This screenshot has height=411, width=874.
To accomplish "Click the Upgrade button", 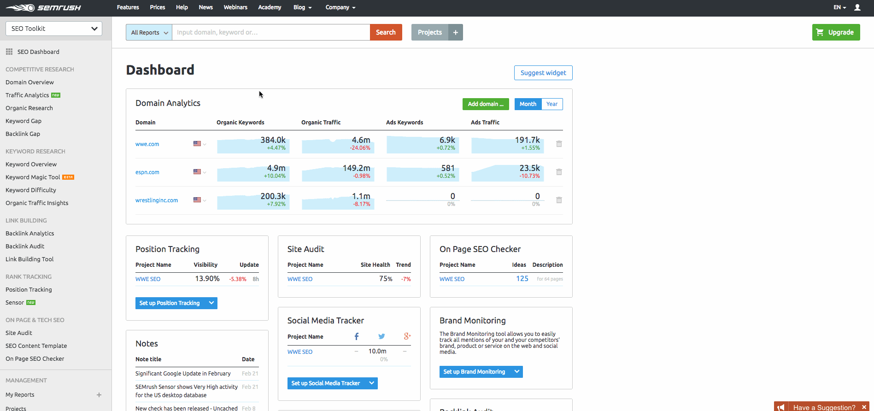I will 836,32.
